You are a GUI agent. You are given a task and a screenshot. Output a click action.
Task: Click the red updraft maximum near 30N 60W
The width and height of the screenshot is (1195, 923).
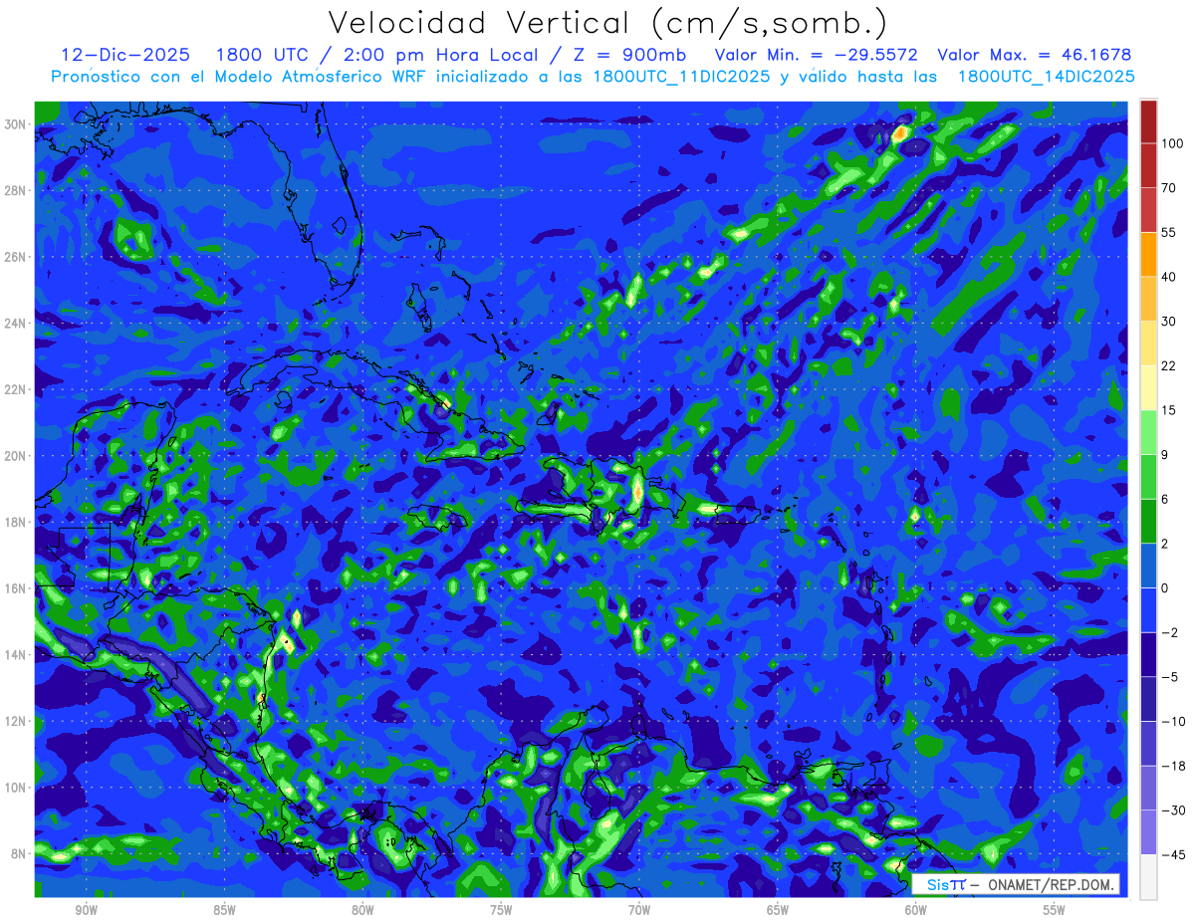coord(900,132)
